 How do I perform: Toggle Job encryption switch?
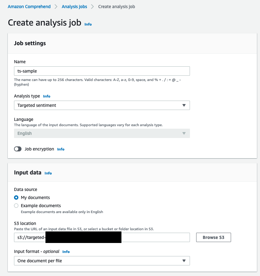18,149
